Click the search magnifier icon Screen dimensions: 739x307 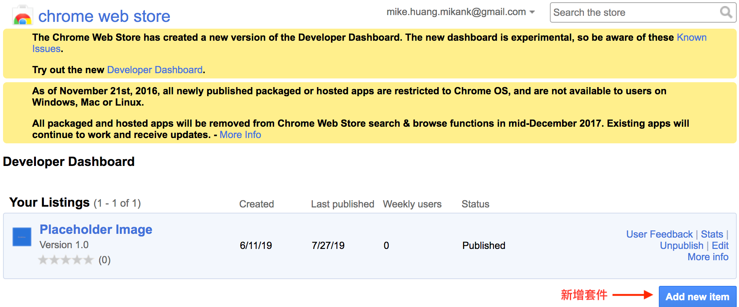point(725,12)
